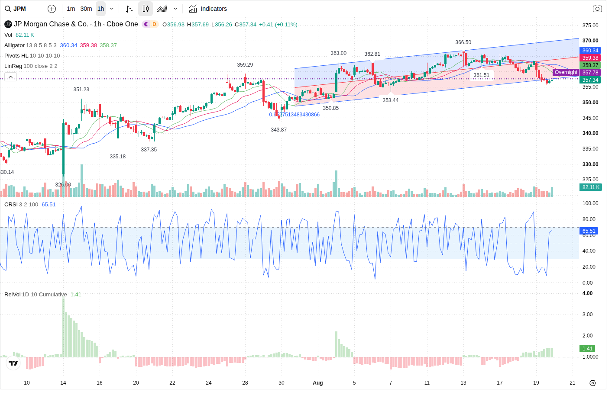Click the 351.23 pivot high label
The image size is (615, 411).
[81, 90]
